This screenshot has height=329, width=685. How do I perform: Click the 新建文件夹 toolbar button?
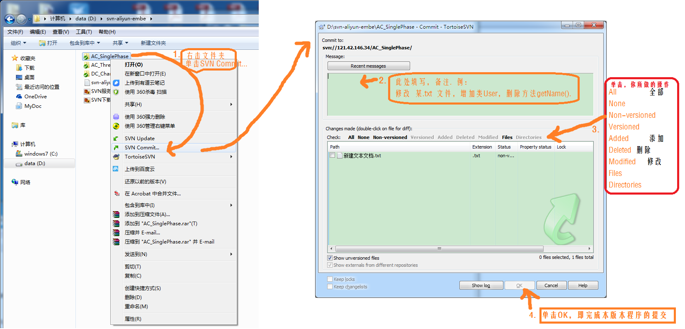pos(153,43)
